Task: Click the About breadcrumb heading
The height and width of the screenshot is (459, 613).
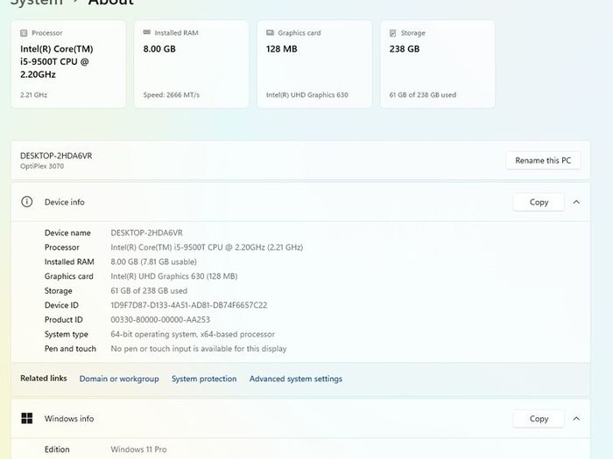Action: pos(111,3)
